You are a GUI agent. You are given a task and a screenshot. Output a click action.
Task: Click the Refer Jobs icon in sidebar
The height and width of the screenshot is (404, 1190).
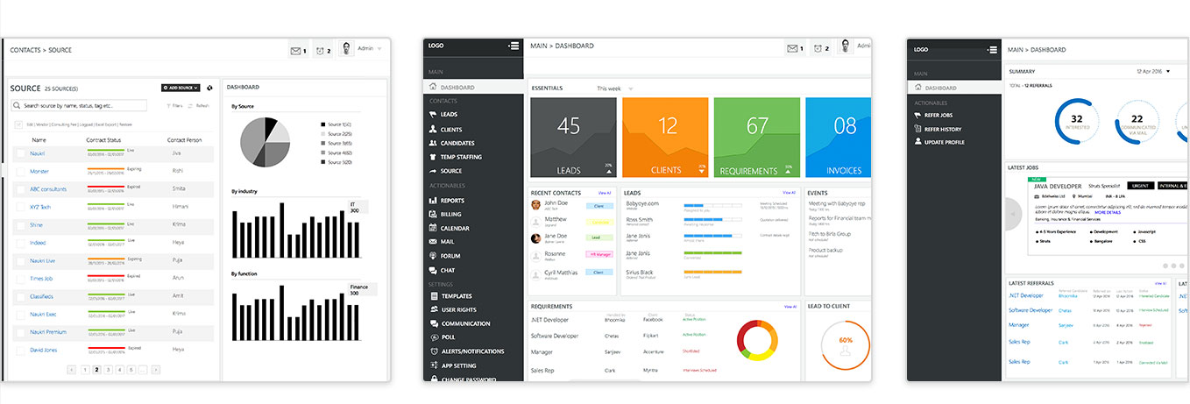917,115
